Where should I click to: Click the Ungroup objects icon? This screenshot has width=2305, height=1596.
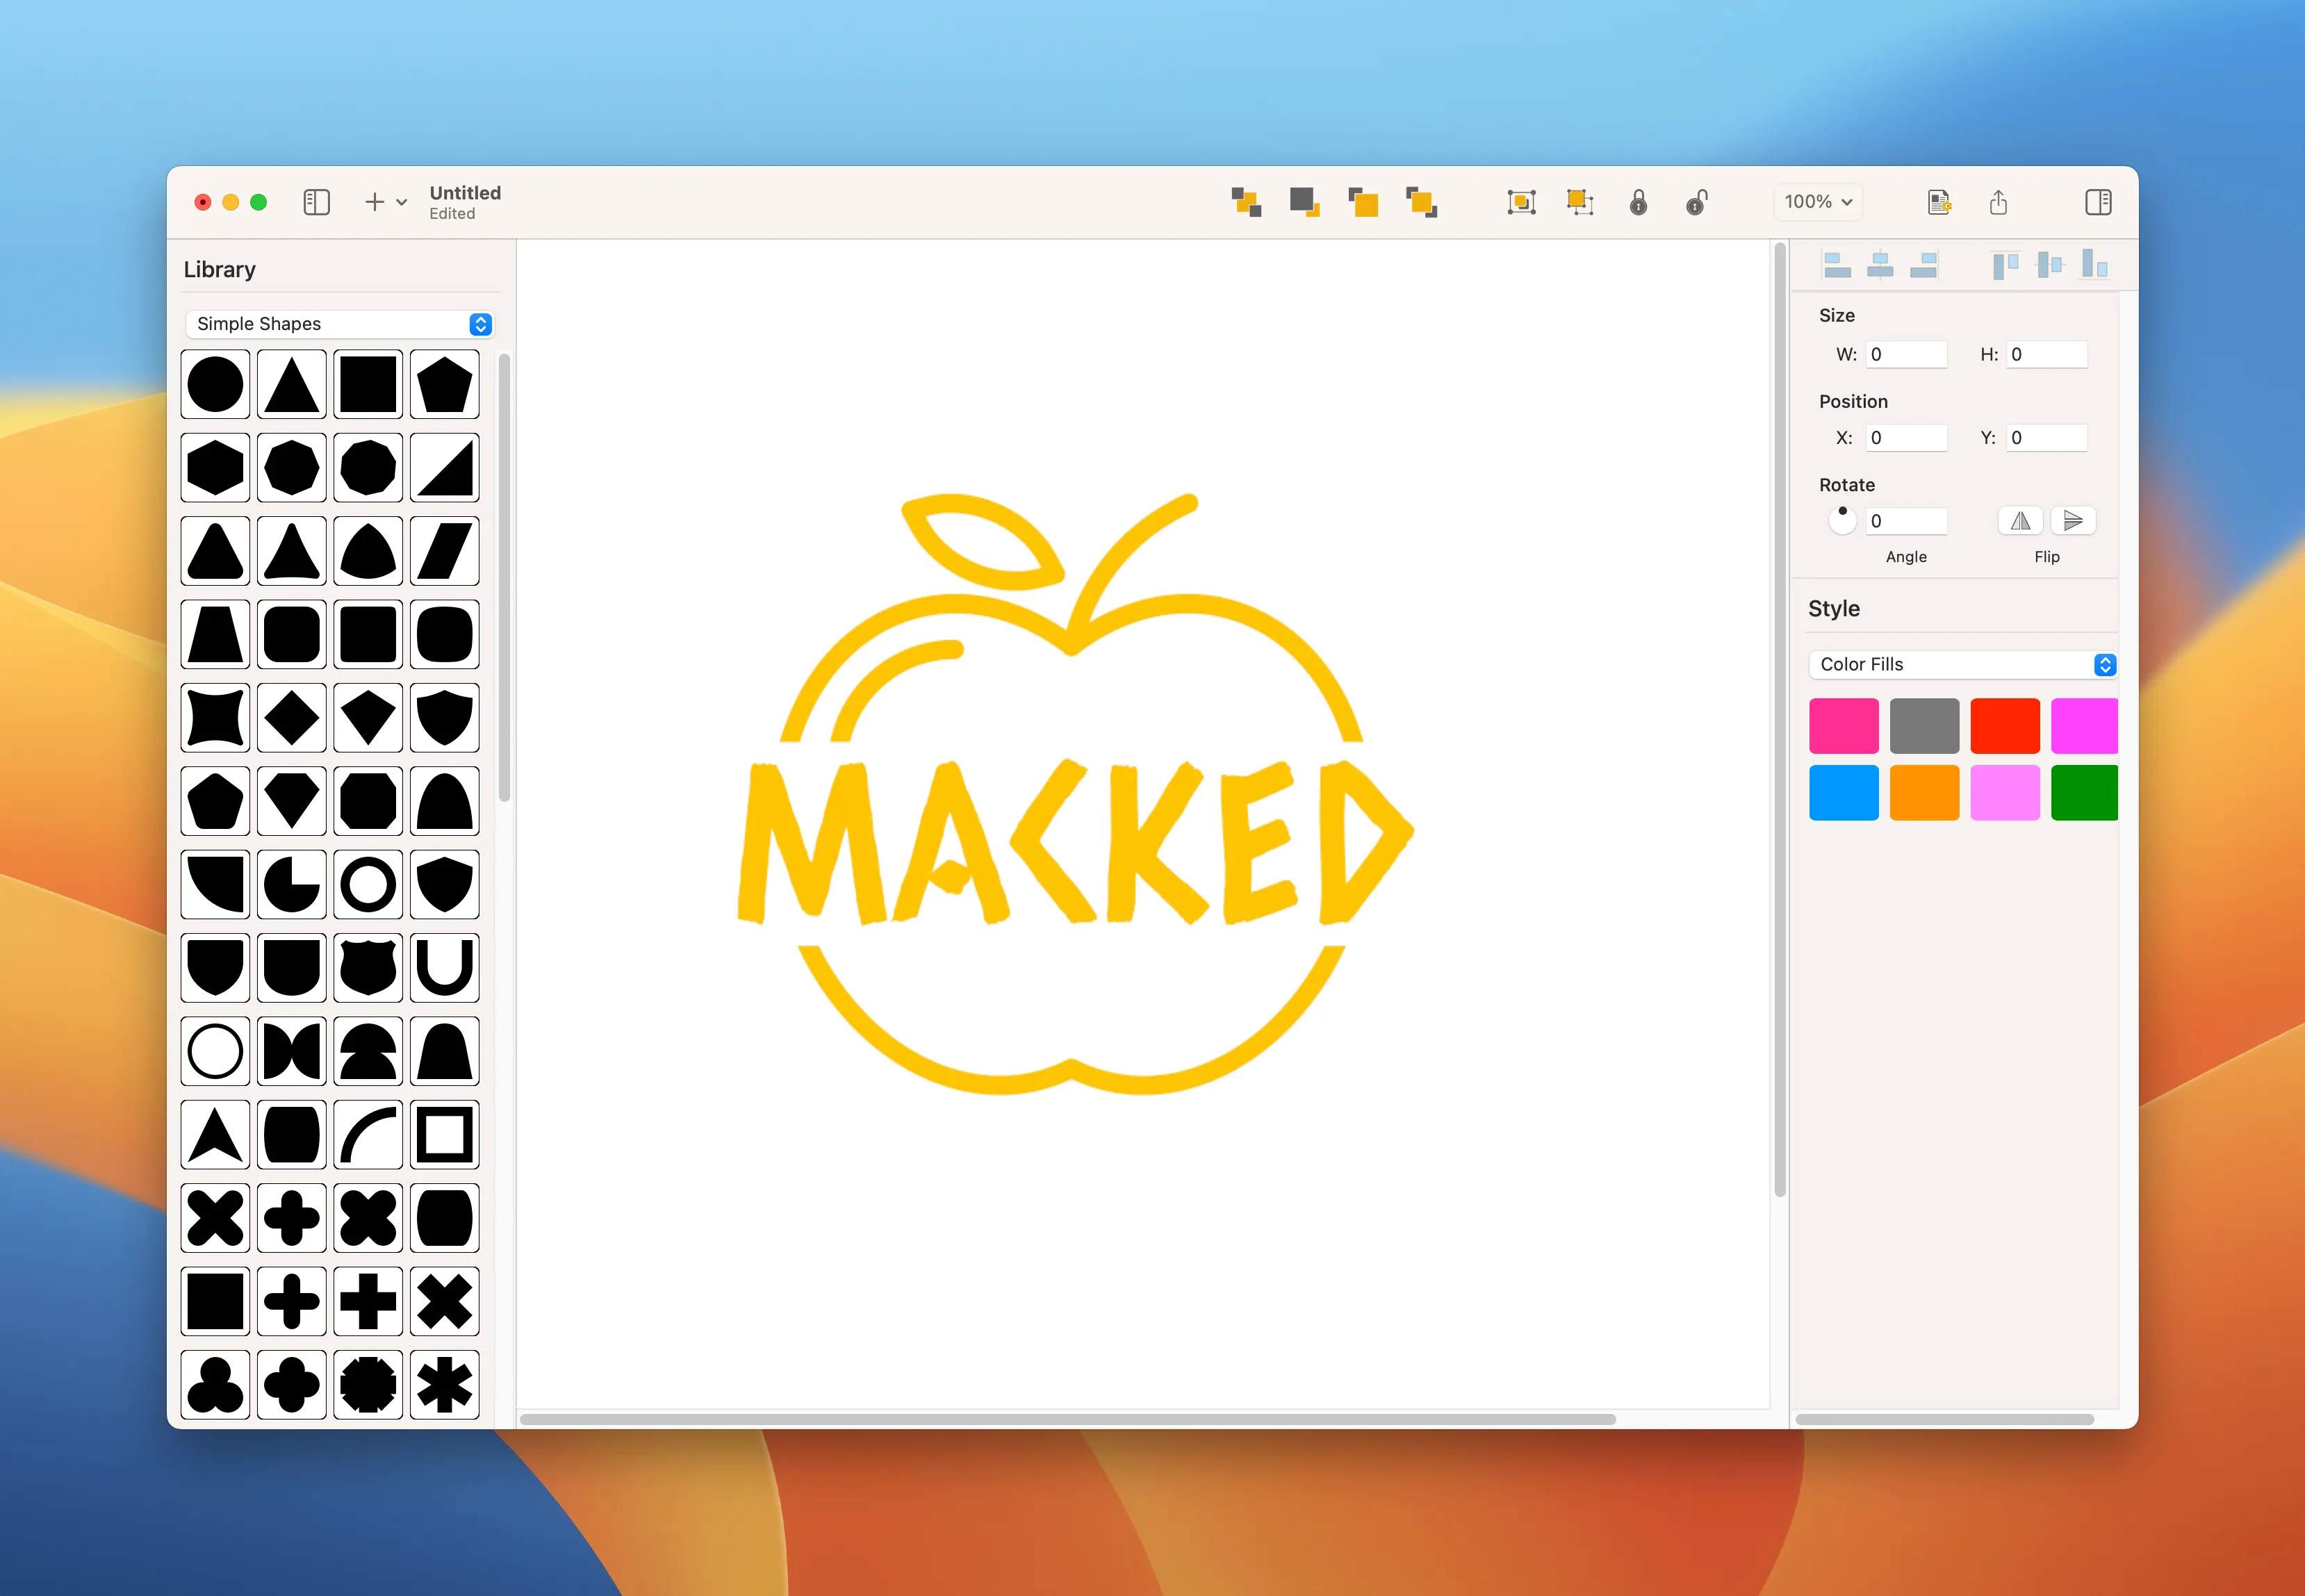tap(1580, 202)
